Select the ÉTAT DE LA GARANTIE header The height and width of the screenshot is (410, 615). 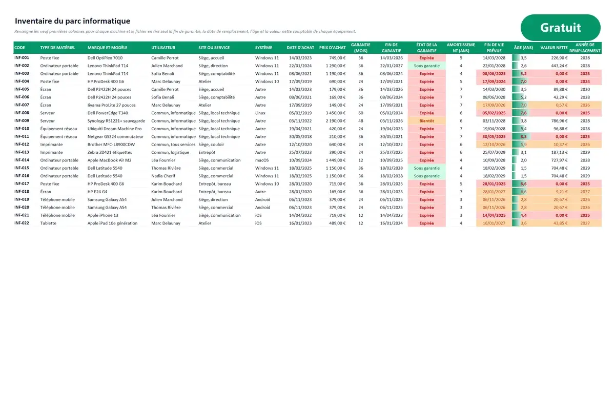[x=426, y=48]
